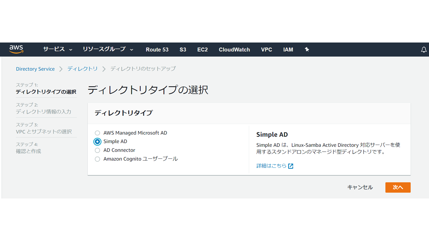Open VPC shortcut in navbar
The image size is (429, 241).
click(266, 50)
